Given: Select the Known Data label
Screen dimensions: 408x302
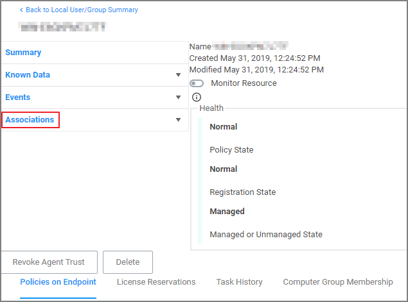Looking at the screenshot, I should pyautogui.click(x=28, y=75).
